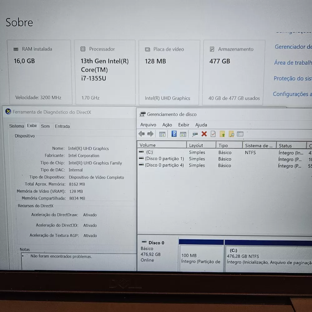
Task: Select the Disco 0 partição 4 row
Action: click(225, 165)
